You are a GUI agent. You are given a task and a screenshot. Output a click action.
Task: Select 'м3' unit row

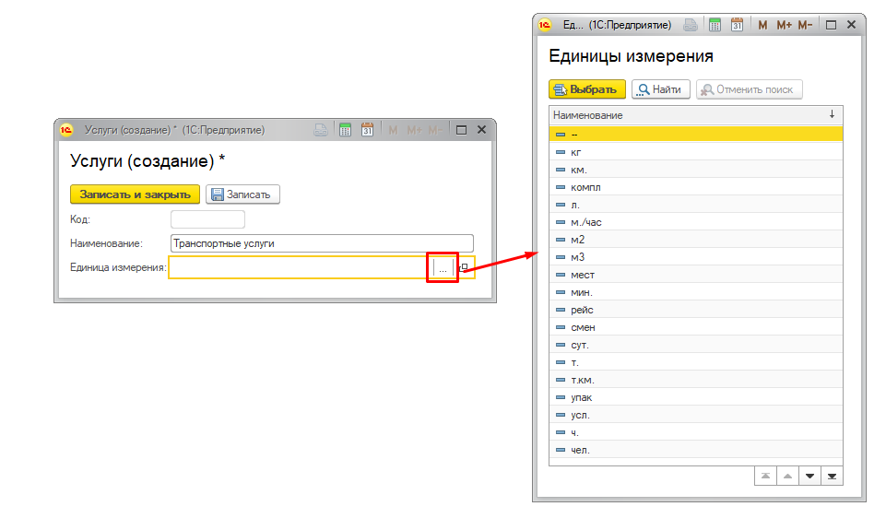pyautogui.click(x=695, y=257)
